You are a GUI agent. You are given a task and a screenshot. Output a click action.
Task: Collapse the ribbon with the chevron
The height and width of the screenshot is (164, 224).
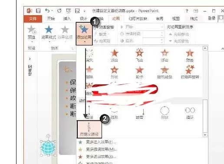pos(222,49)
